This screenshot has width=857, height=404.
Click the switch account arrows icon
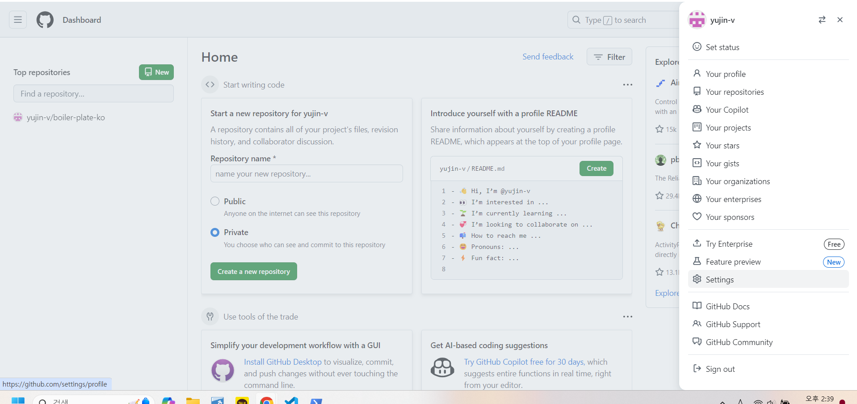tap(822, 20)
